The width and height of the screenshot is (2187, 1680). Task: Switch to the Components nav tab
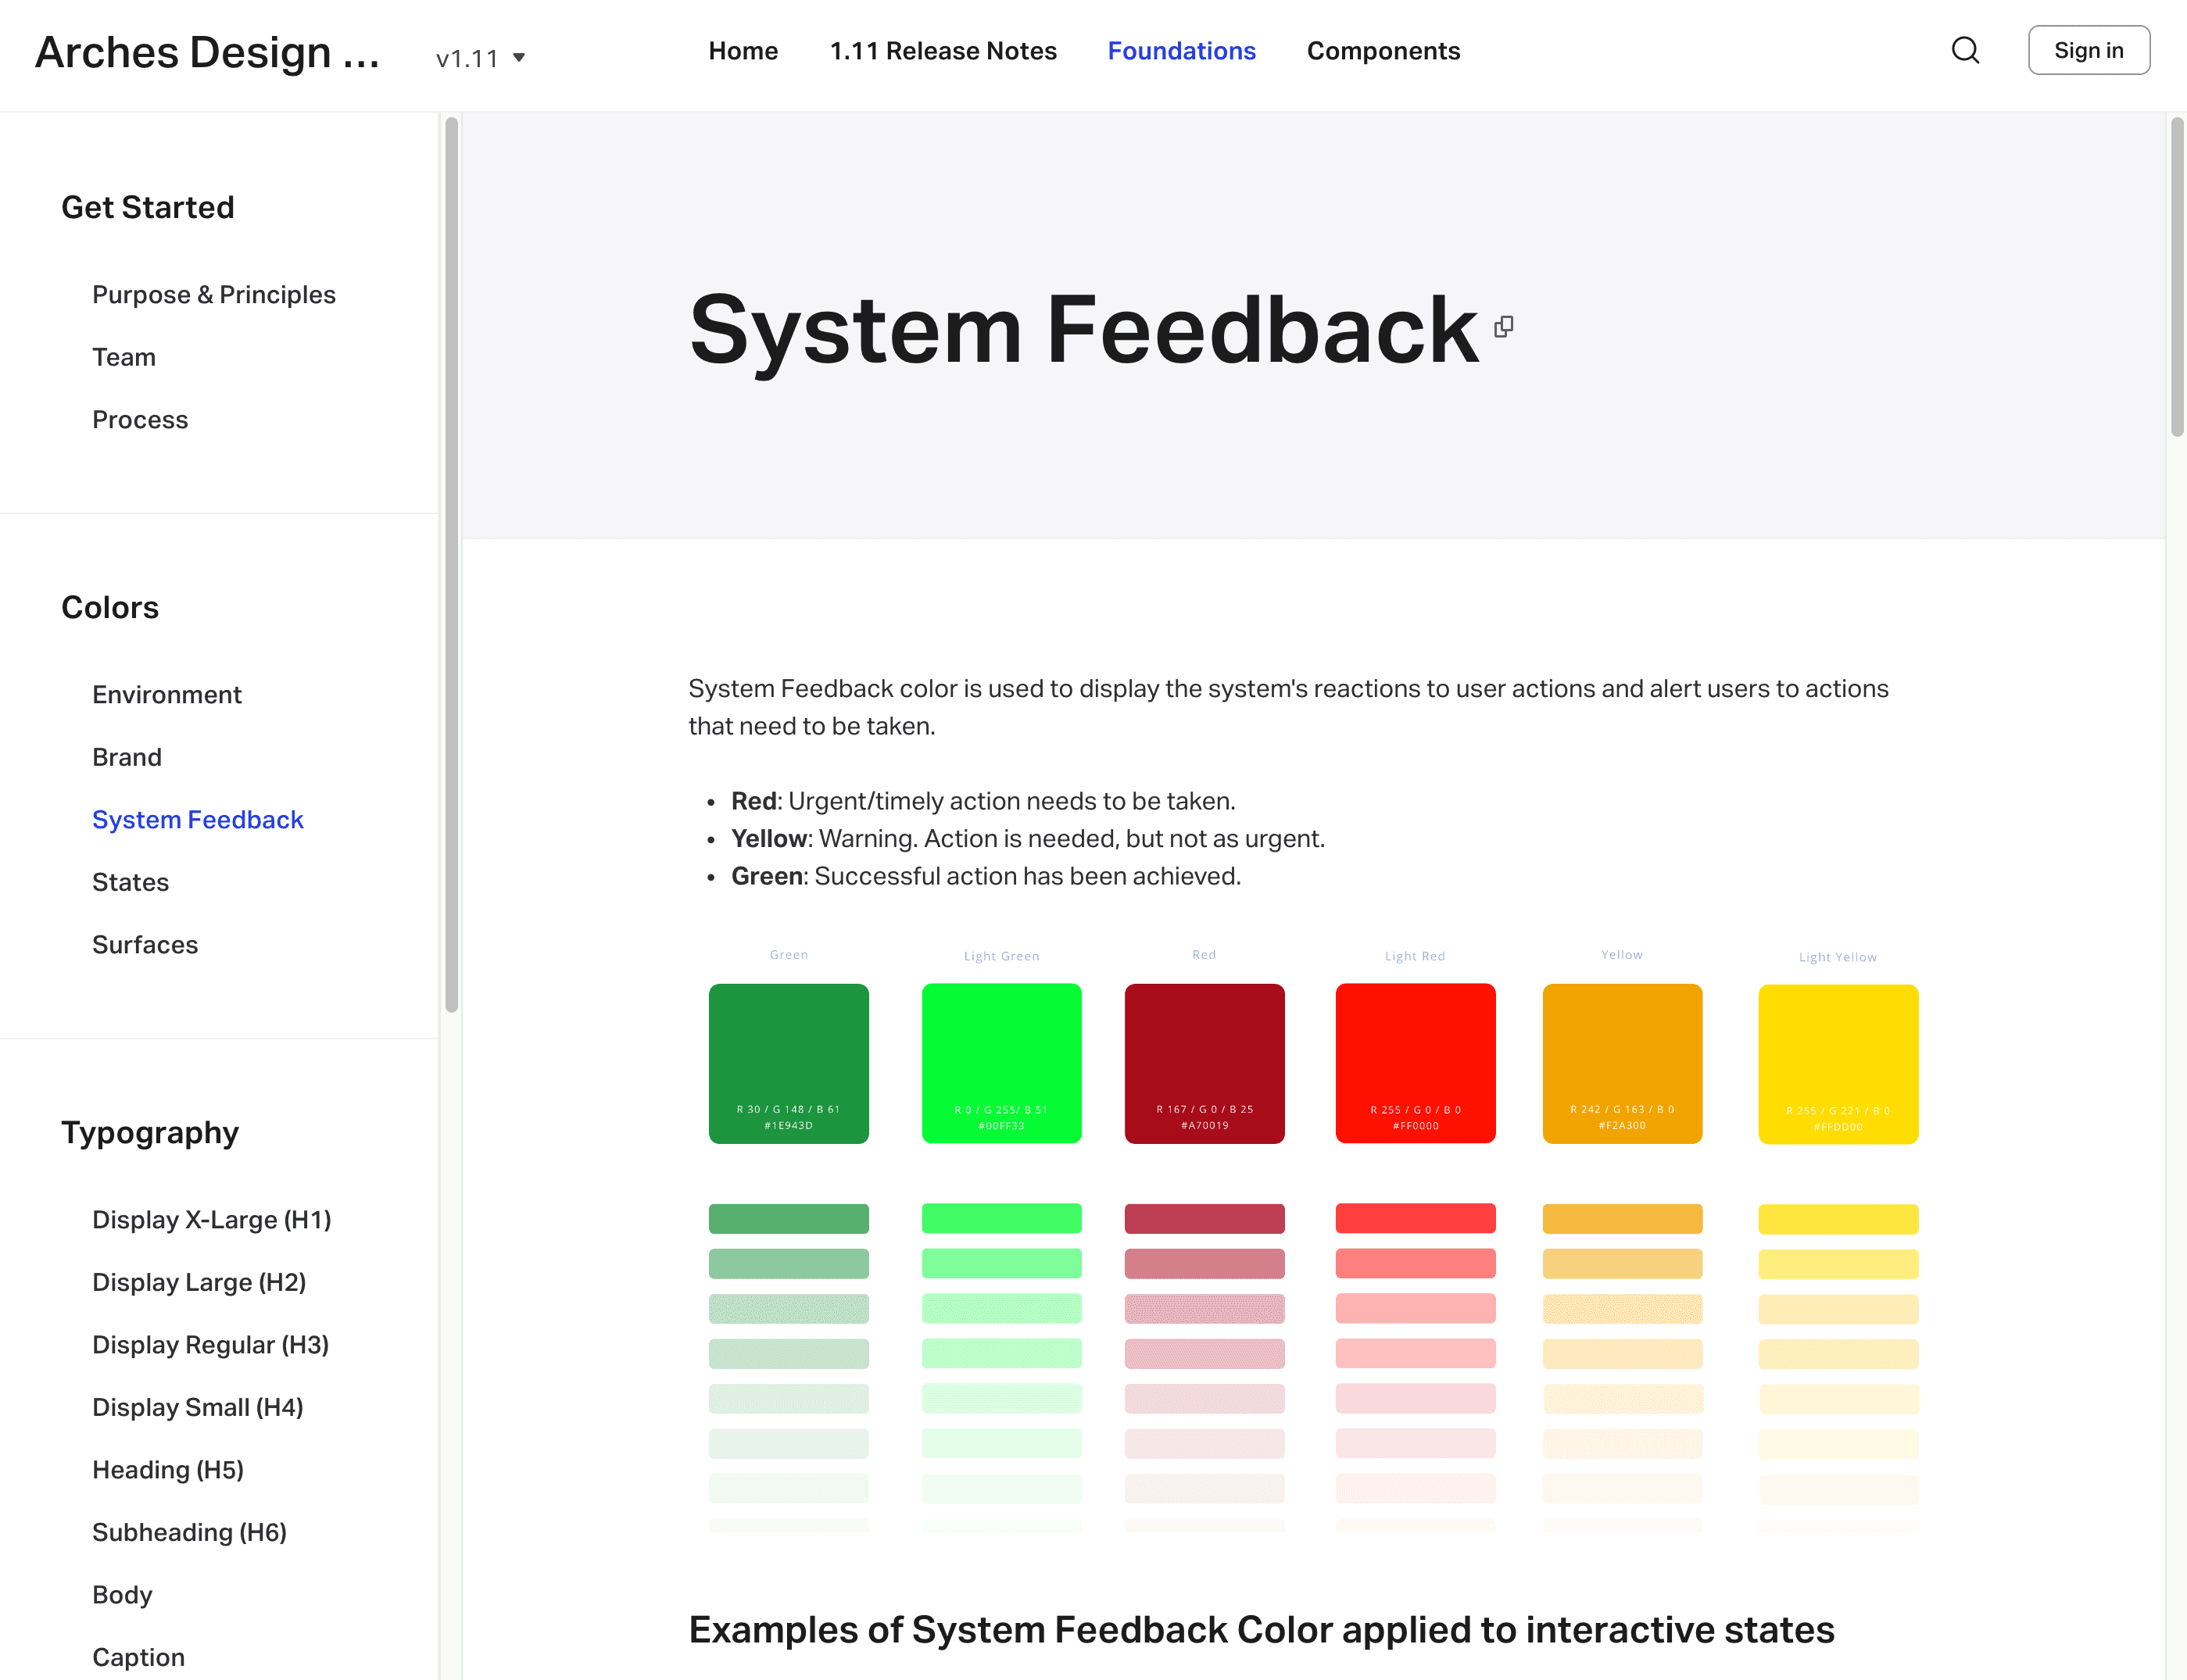point(1383,51)
